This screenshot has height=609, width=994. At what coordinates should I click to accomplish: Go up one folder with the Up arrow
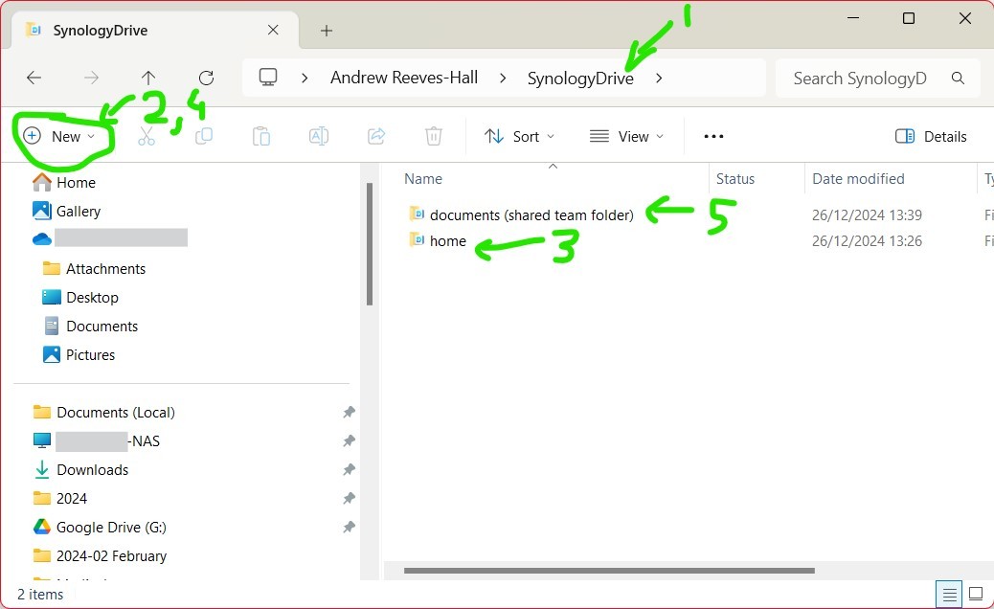click(x=147, y=79)
